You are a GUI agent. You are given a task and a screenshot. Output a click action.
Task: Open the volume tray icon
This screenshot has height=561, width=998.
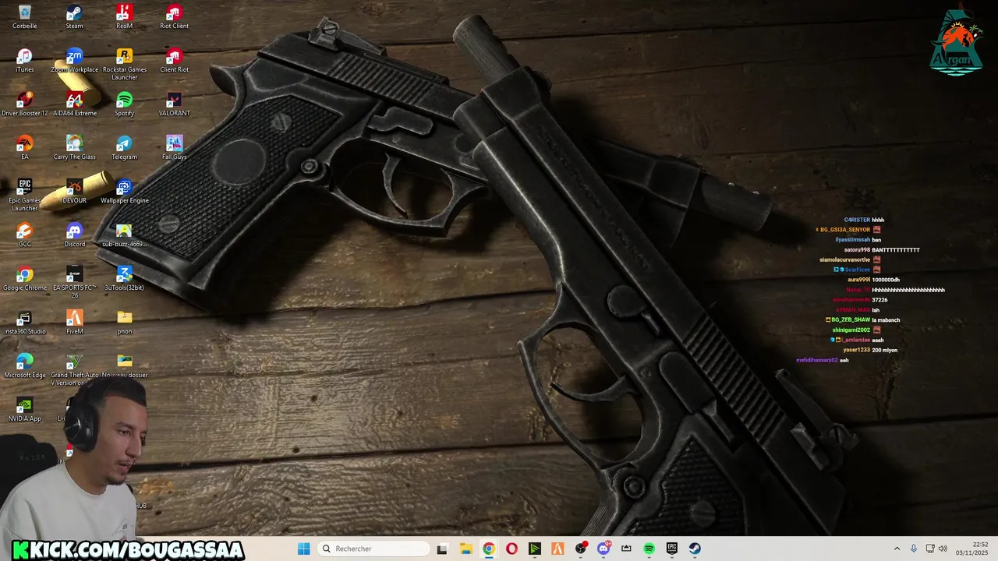point(943,549)
